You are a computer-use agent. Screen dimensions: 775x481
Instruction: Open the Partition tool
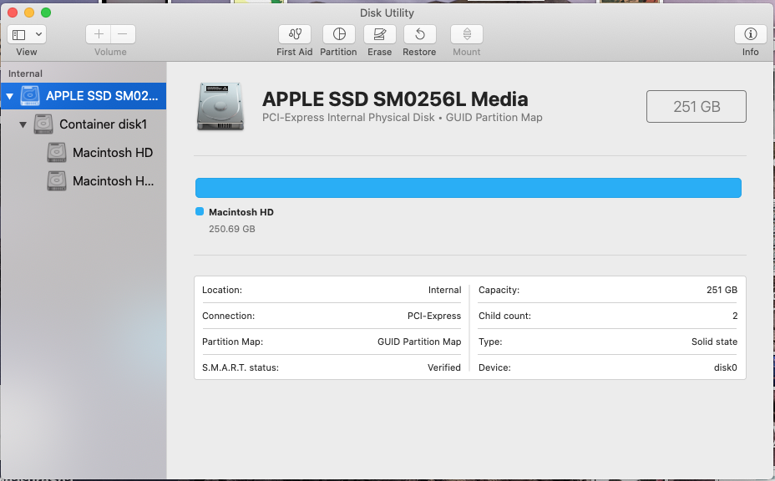click(338, 34)
